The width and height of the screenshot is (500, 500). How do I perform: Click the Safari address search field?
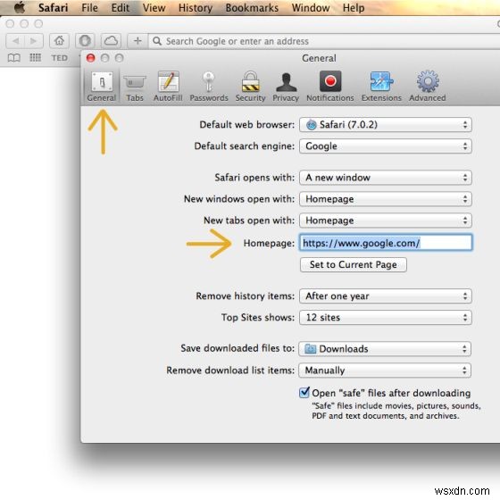pos(325,41)
